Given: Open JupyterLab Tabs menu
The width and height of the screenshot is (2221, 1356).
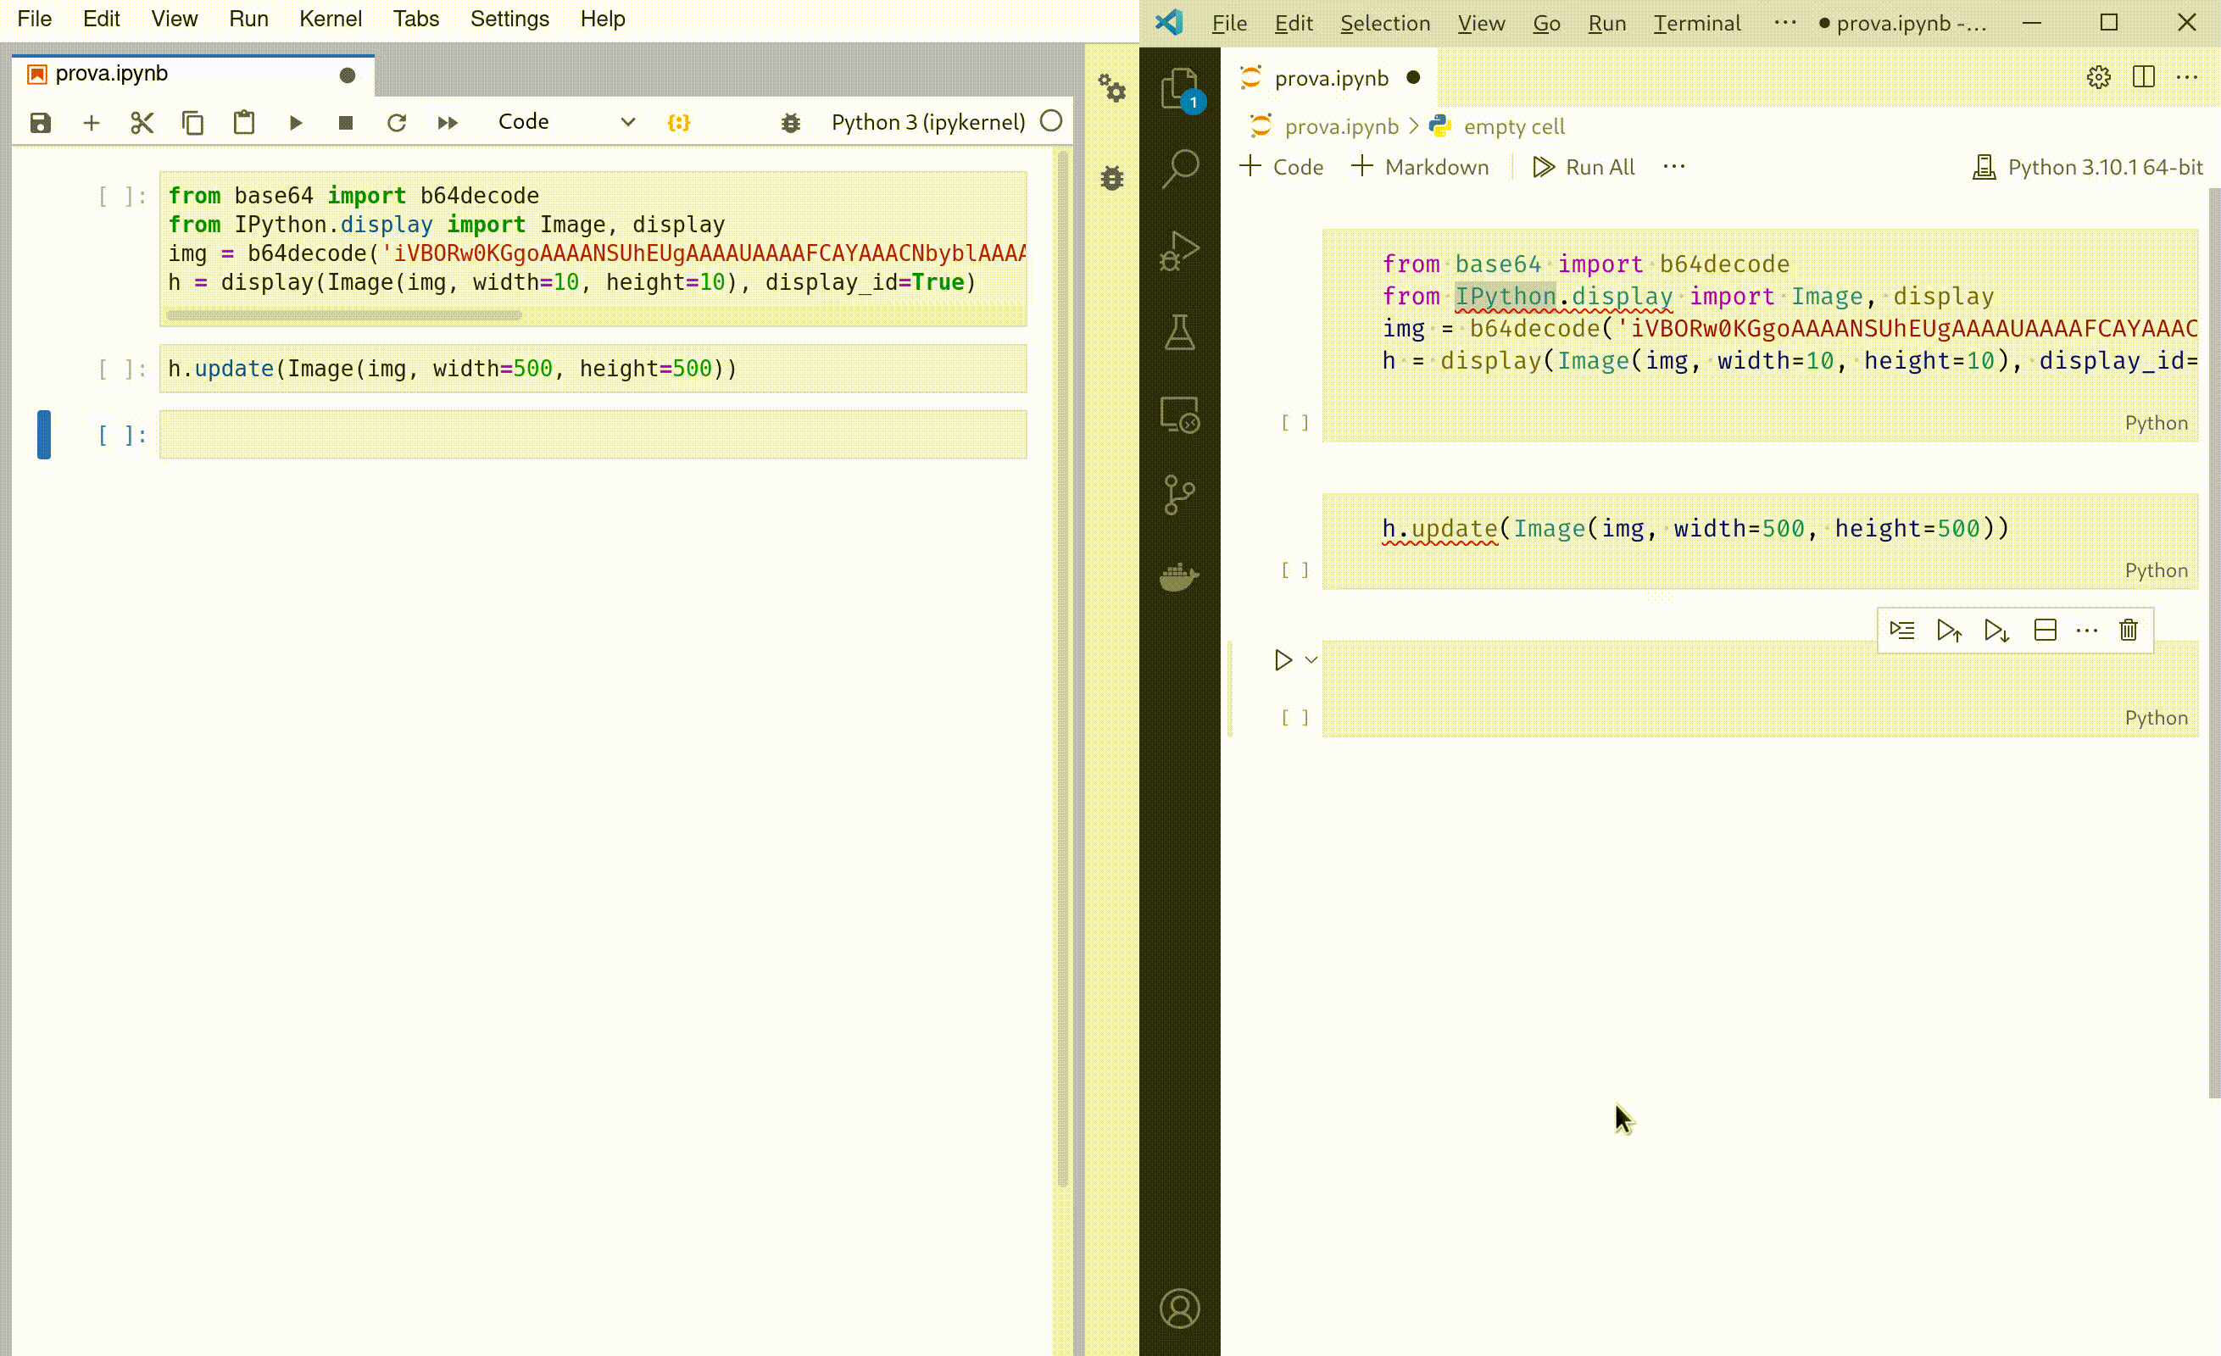Looking at the screenshot, I should tap(415, 19).
